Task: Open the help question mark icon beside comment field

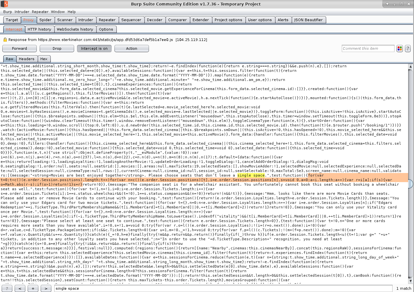Action: click(x=407, y=48)
